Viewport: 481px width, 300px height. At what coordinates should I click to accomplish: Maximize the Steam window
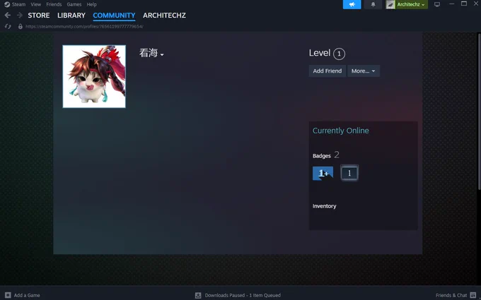point(464,4)
